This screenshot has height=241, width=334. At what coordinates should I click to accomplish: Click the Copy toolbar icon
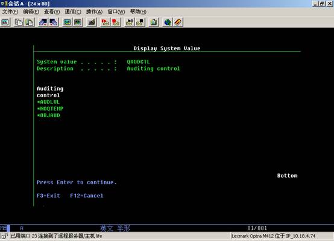tap(19, 22)
